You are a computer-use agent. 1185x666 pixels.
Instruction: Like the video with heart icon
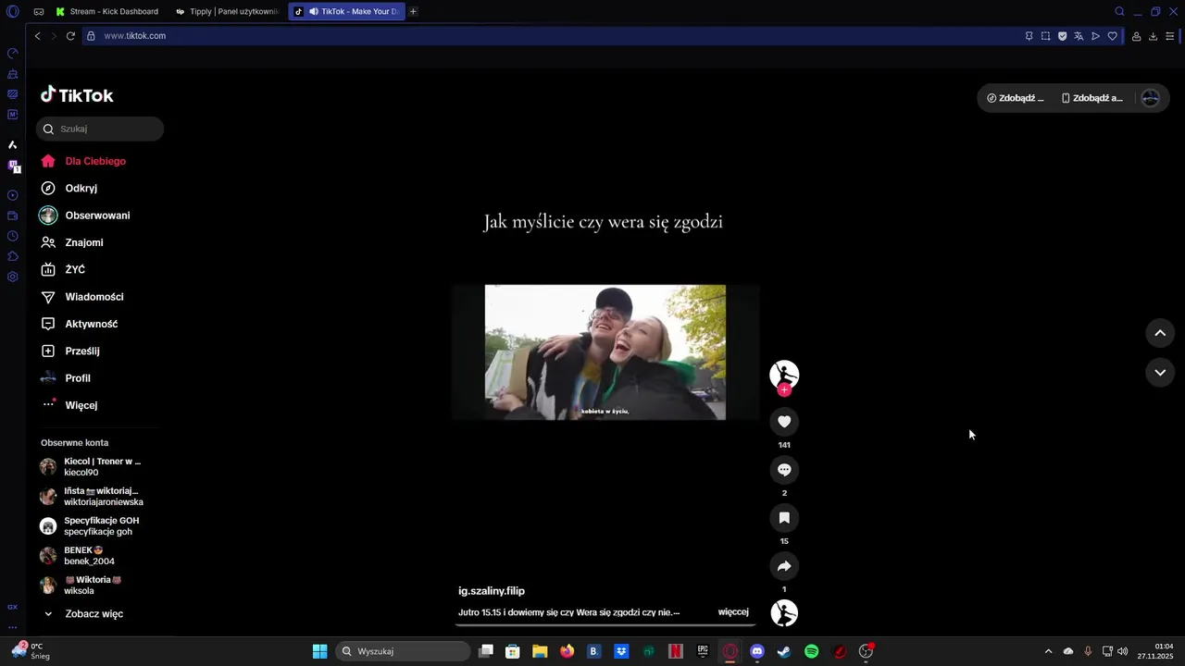tap(784, 422)
